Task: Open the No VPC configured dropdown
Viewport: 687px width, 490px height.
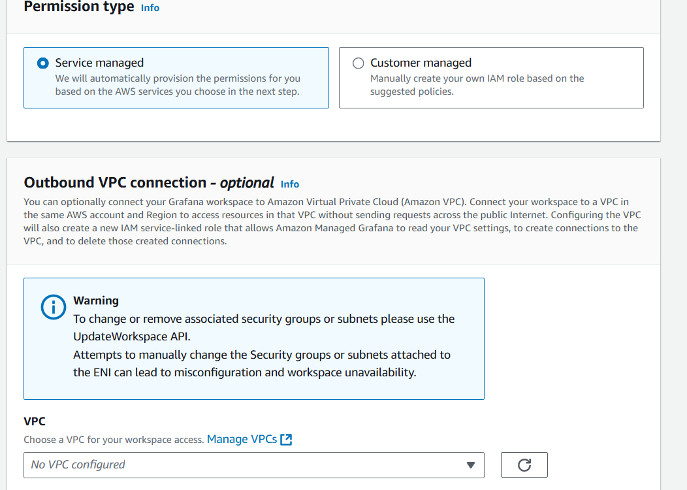Action: [253, 465]
